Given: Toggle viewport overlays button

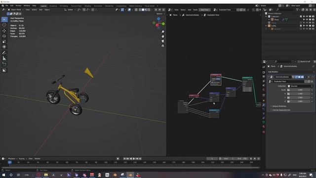Looking at the screenshot, I should click(129, 10).
